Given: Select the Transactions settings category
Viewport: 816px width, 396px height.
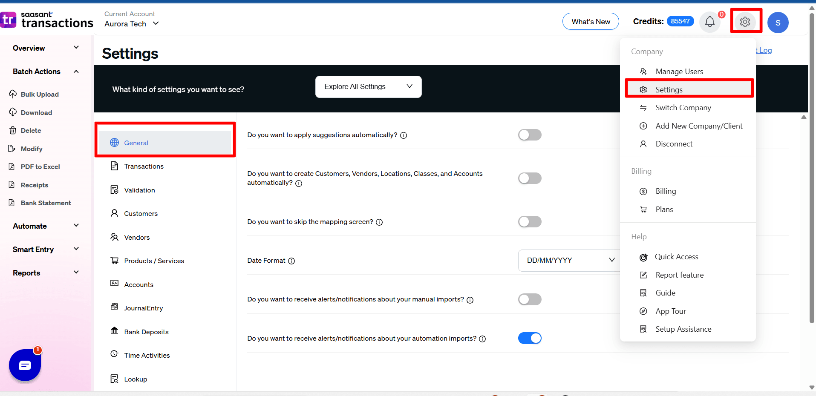Looking at the screenshot, I should (144, 166).
